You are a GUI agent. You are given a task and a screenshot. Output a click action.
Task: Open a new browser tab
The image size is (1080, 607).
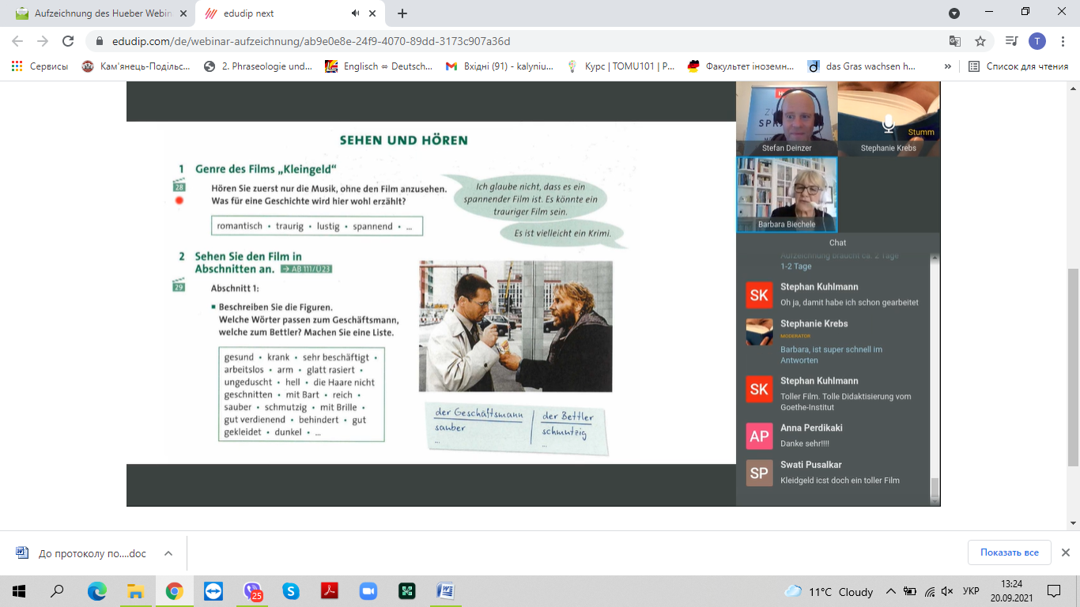coord(402,13)
